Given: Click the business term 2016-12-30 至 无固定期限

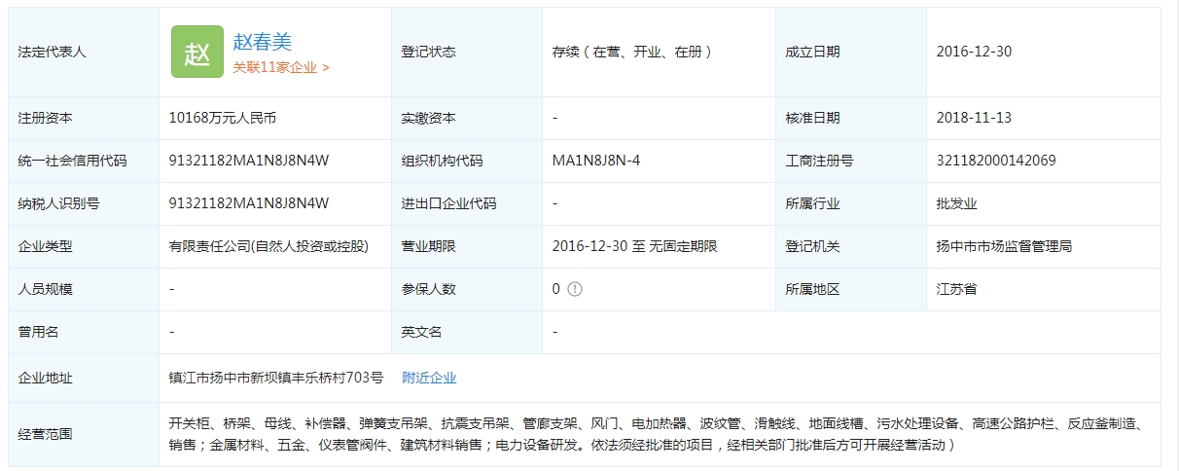Looking at the screenshot, I should tap(634, 246).
